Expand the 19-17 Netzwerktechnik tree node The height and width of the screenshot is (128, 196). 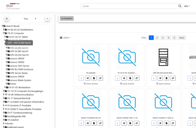tap(4, 98)
